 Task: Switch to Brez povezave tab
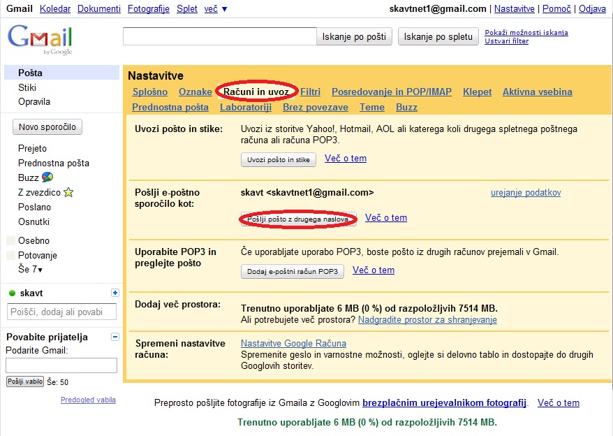point(316,107)
